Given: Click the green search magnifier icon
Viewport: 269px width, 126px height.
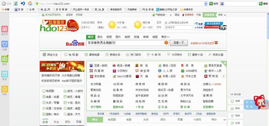Looking at the screenshot, I should click(x=261, y=3).
